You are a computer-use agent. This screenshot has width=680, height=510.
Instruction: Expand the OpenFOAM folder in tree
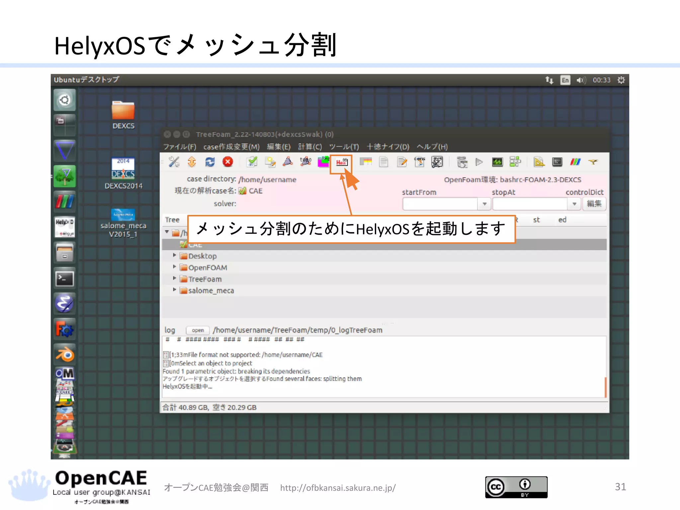[174, 267]
